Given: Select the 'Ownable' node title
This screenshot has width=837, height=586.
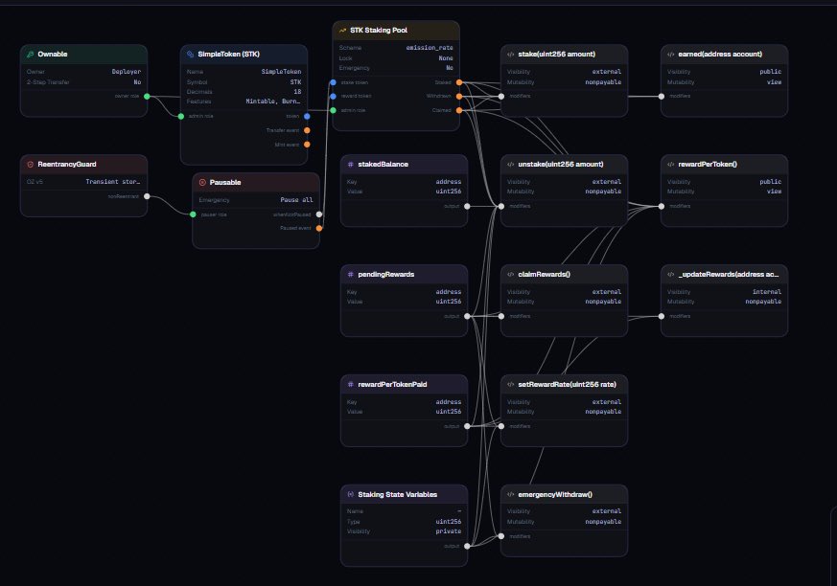Looking at the screenshot, I should (53, 54).
